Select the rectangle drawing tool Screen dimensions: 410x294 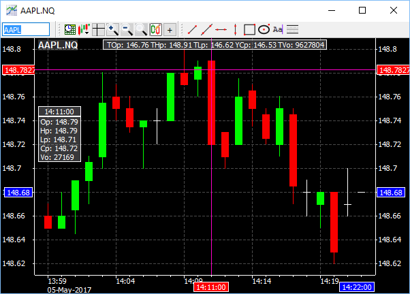(x=249, y=29)
